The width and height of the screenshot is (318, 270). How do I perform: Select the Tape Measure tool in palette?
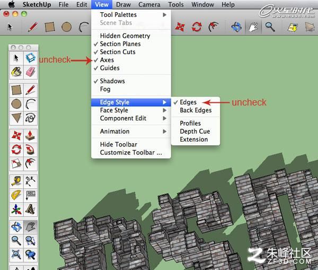pyautogui.click(x=16, y=181)
